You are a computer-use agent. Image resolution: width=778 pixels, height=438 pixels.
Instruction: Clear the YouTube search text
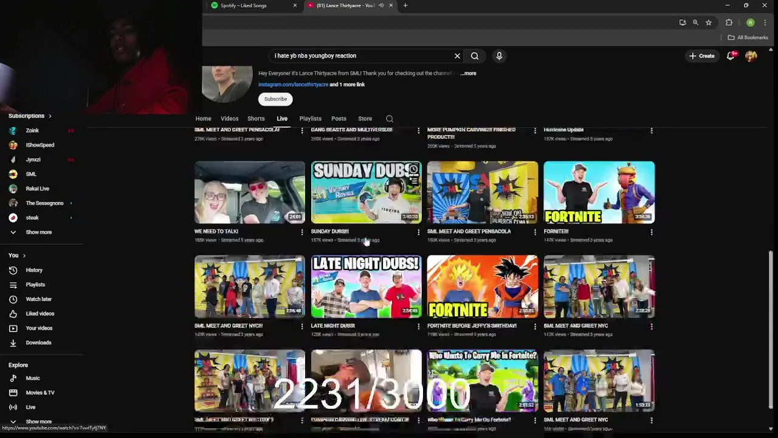(x=457, y=56)
